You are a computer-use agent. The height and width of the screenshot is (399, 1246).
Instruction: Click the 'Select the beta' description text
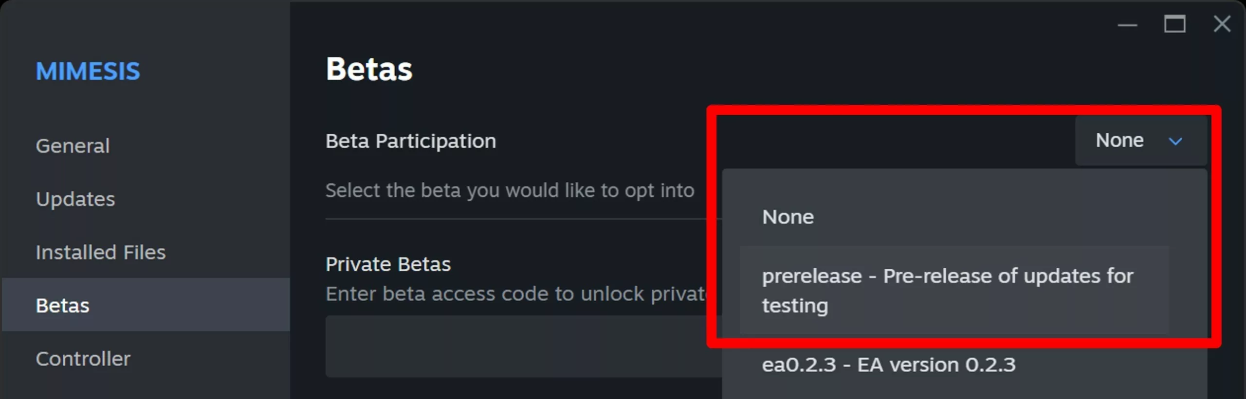(510, 191)
